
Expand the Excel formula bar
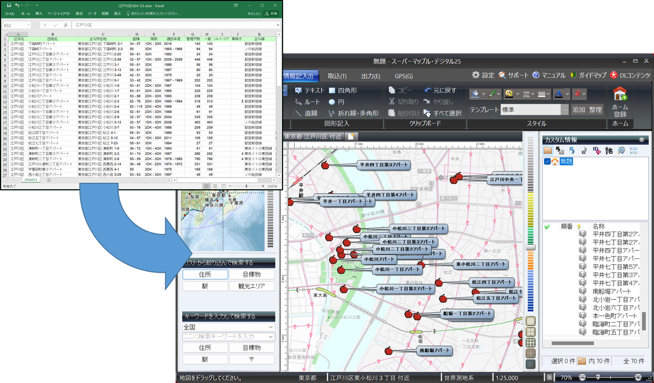click(278, 25)
